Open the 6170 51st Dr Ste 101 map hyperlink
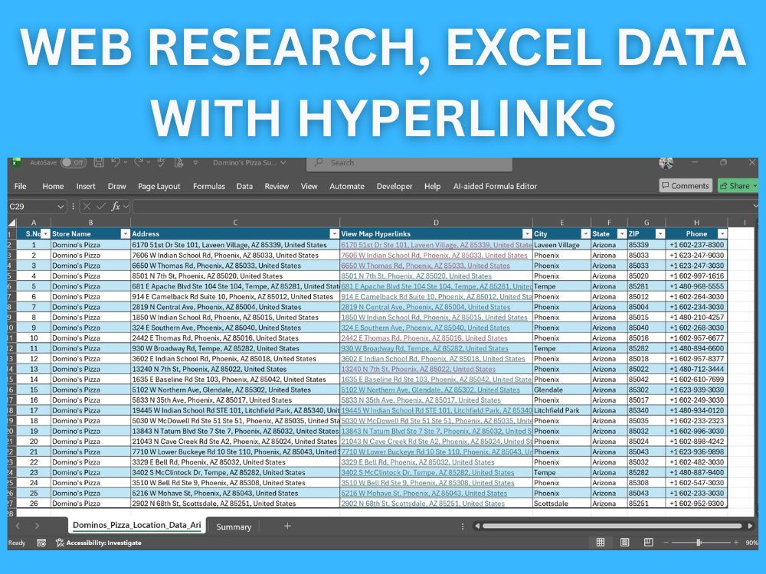The height and width of the screenshot is (574, 766). [437, 245]
